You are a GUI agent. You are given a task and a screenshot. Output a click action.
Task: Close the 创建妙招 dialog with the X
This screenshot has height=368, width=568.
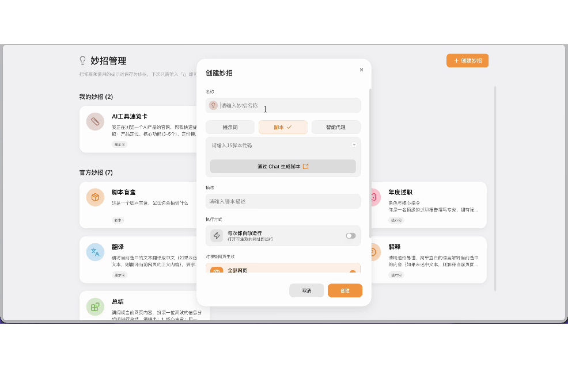pos(361,70)
